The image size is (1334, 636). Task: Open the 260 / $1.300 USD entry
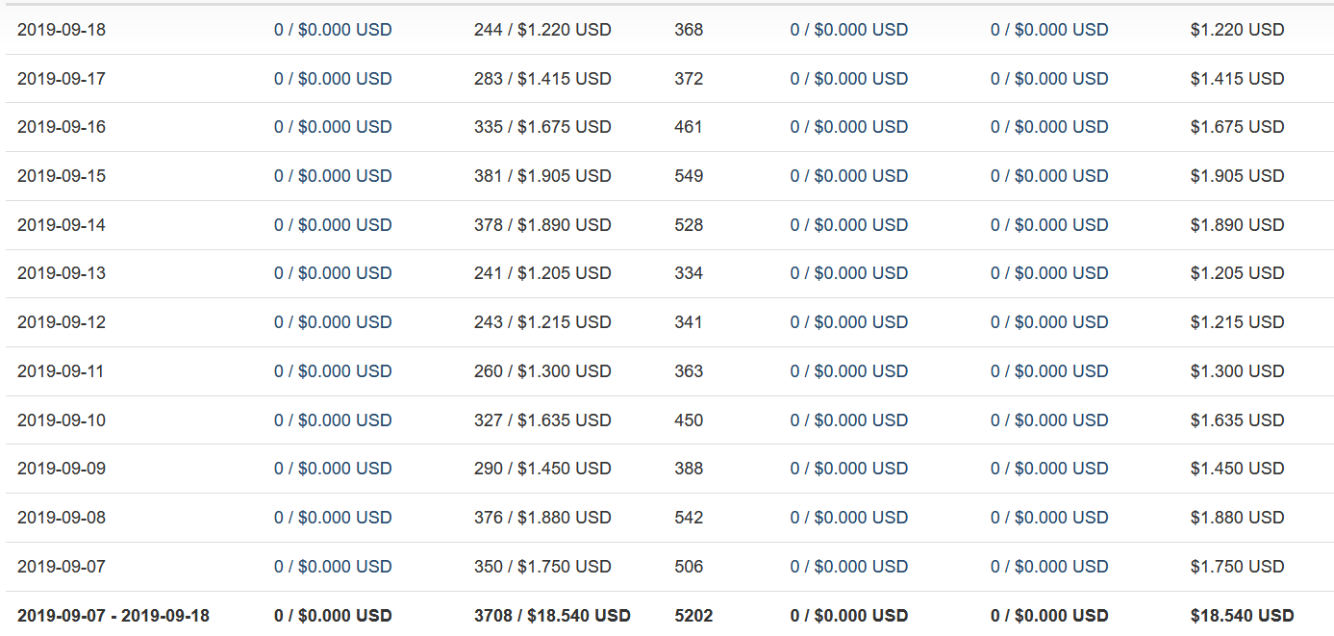542,371
